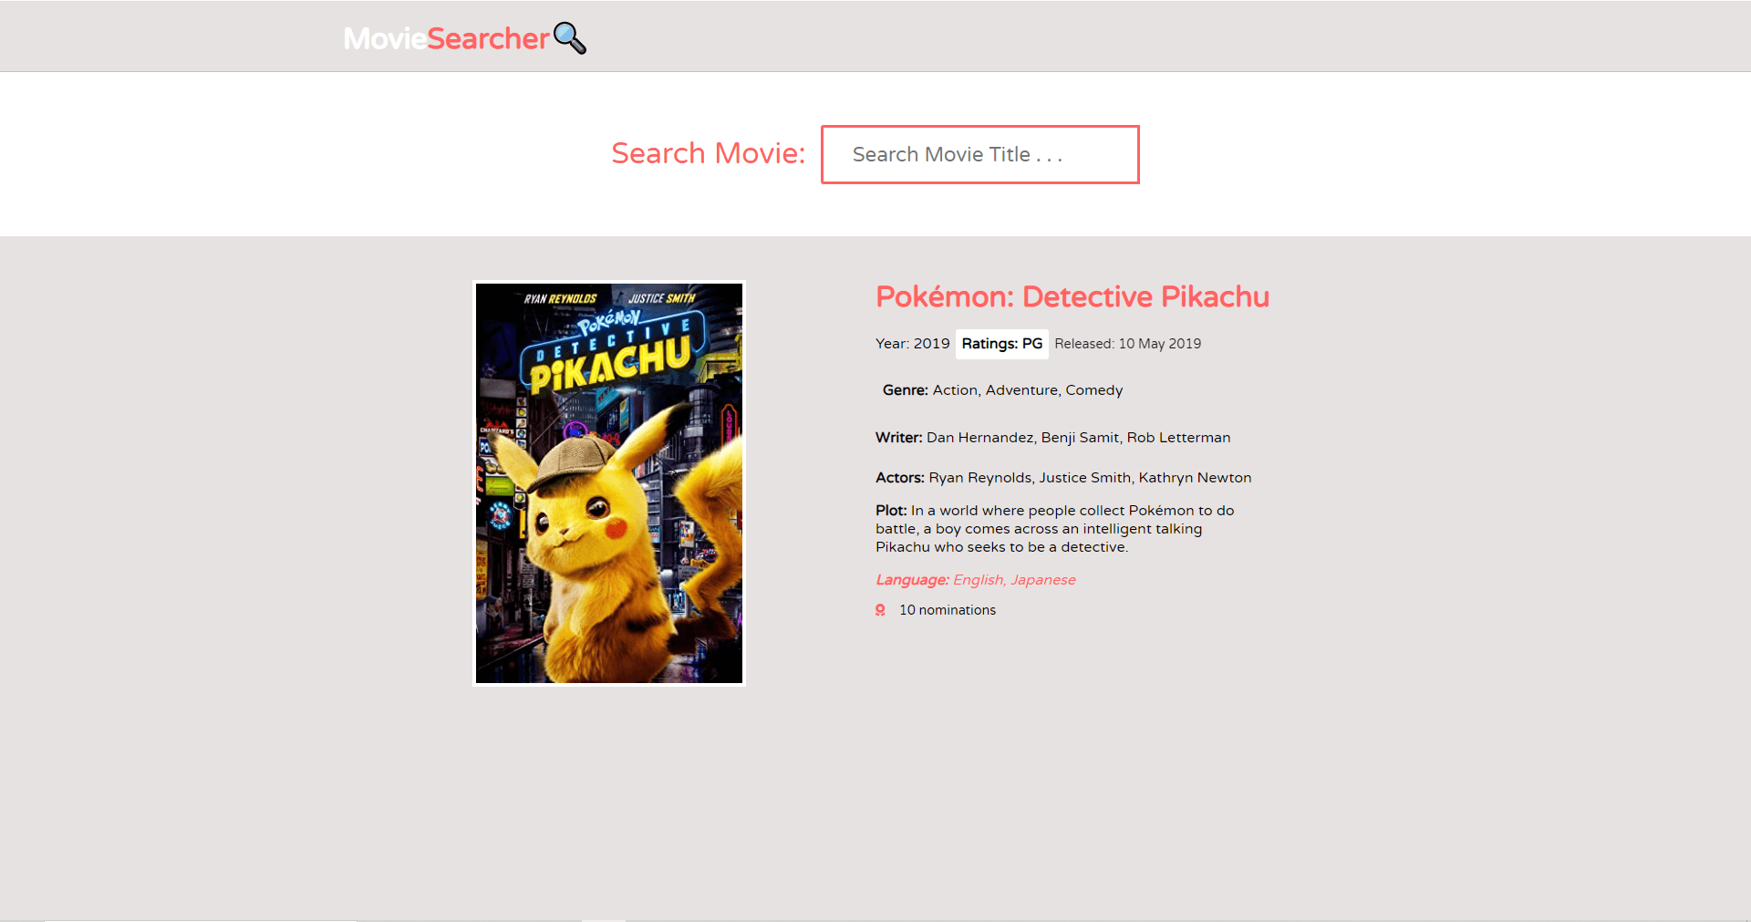Click the award ribbon icon
1751x922 pixels.
880,610
